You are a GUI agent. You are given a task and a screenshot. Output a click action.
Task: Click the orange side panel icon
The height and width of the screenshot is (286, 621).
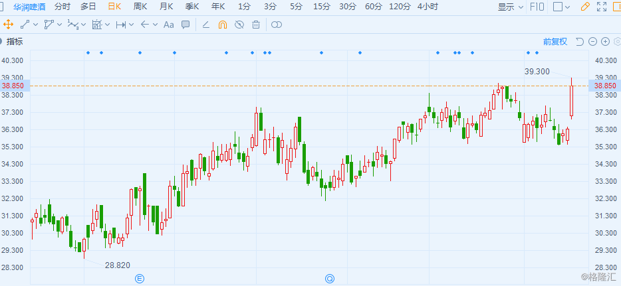617,7
